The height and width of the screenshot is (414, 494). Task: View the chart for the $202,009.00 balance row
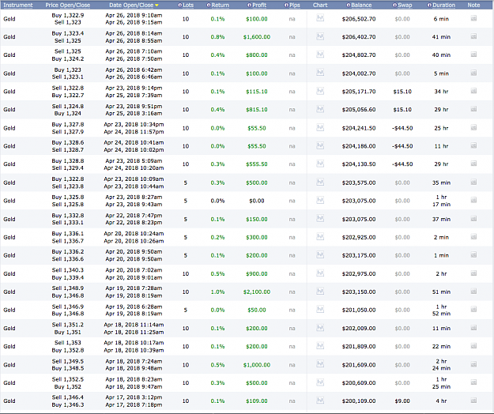click(x=320, y=328)
